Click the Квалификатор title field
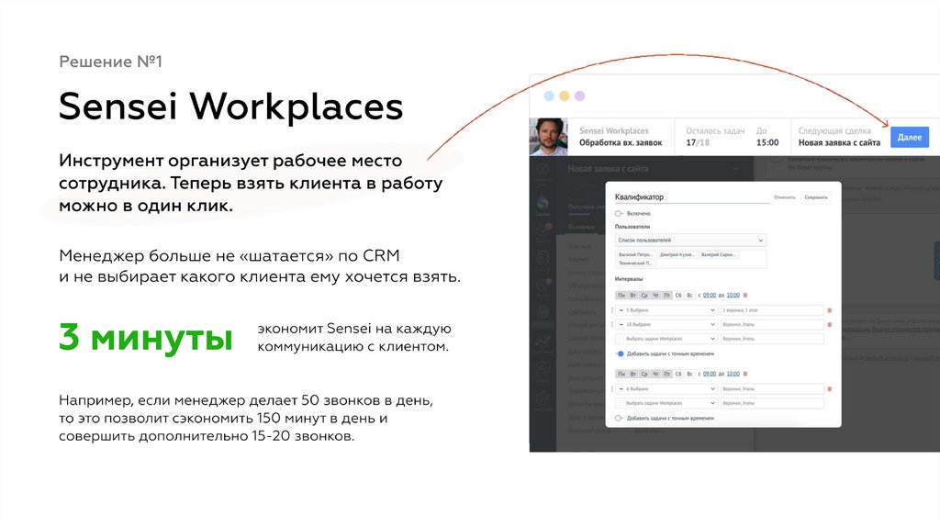This screenshot has width=940, height=527. [x=692, y=197]
